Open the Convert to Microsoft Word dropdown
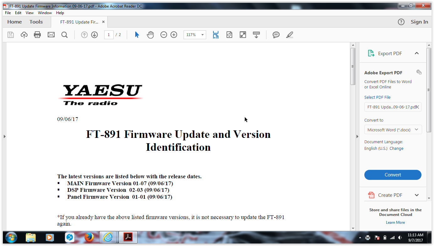Viewport: 434px width, 246px height. point(393,130)
